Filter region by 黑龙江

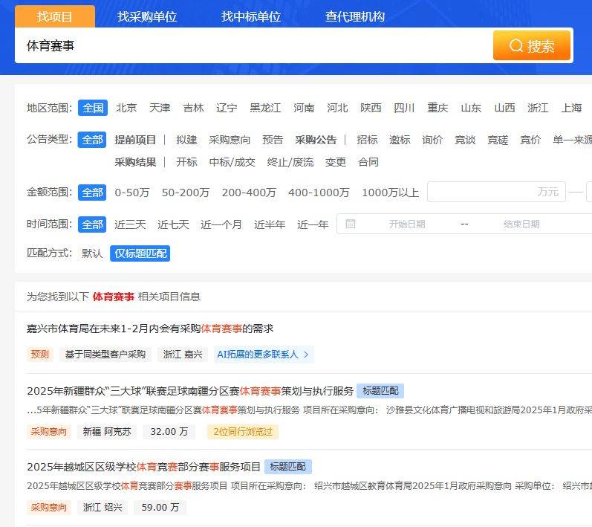coord(265,108)
